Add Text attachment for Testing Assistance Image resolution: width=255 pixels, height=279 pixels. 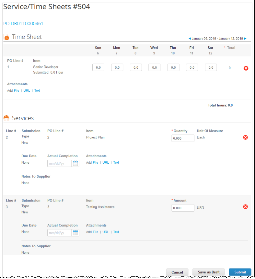click(x=116, y=232)
